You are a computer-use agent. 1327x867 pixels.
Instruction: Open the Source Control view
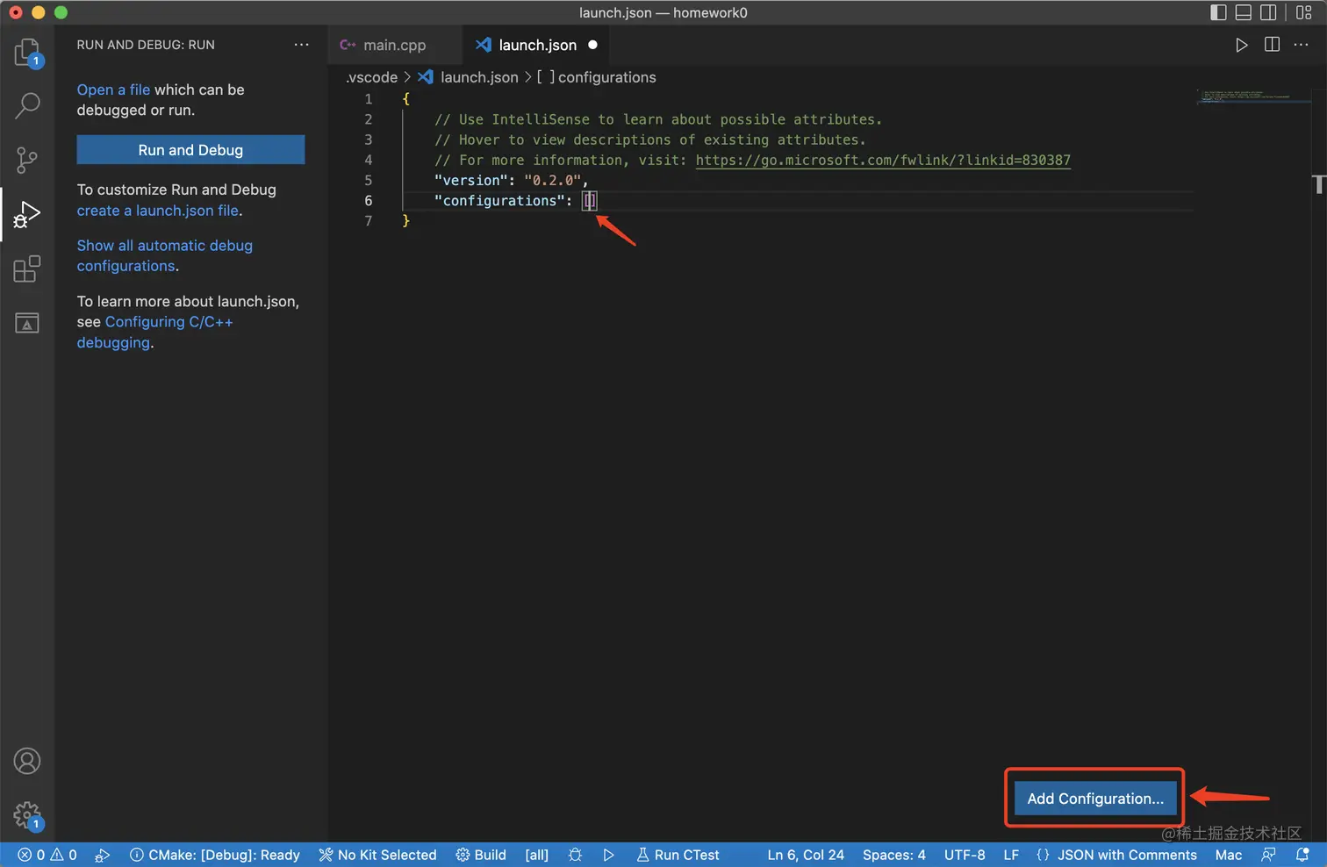27,160
